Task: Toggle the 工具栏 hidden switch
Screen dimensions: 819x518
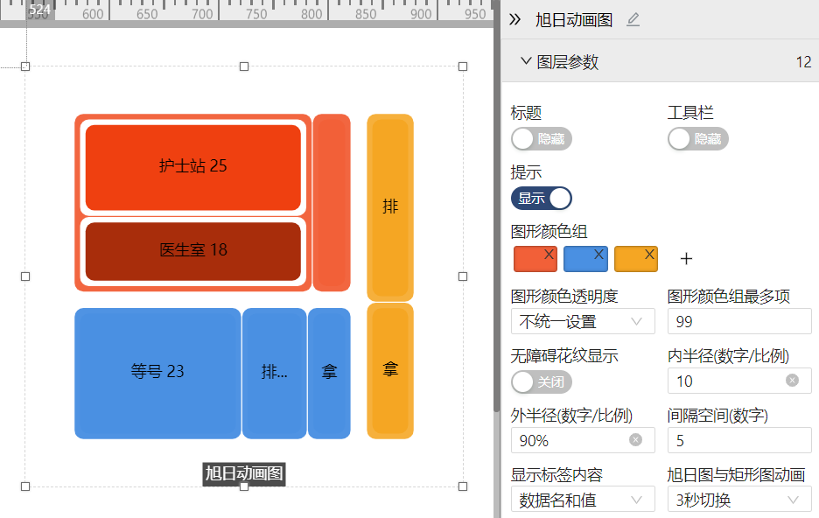Action: point(698,139)
